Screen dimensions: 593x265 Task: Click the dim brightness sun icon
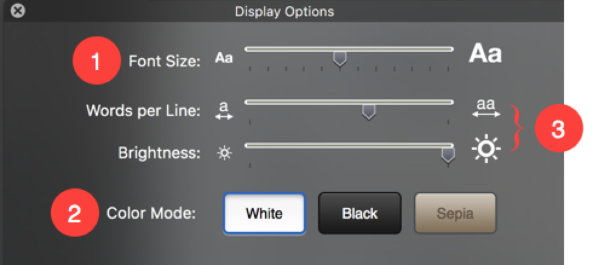[x=225, y=153]
